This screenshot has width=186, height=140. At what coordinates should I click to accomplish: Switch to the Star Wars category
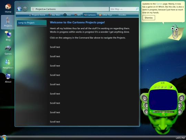[x=54, y=15]
